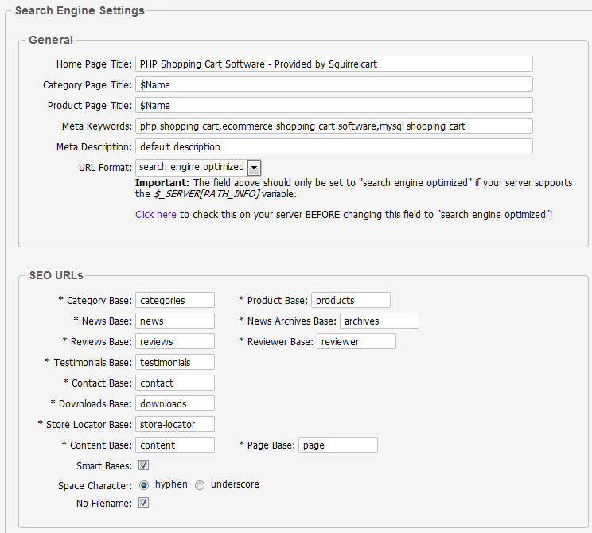Follow the 'Click here' server check link
592x533 pixels.
click(x=156, y=215)
